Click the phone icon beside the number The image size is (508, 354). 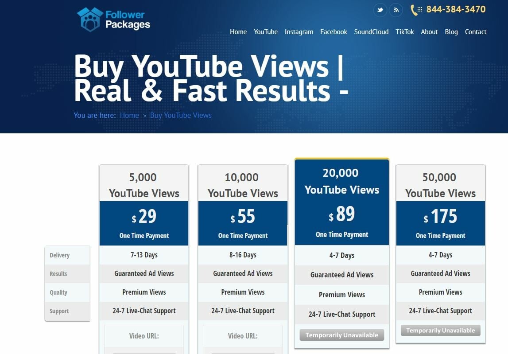coord(416,10)
